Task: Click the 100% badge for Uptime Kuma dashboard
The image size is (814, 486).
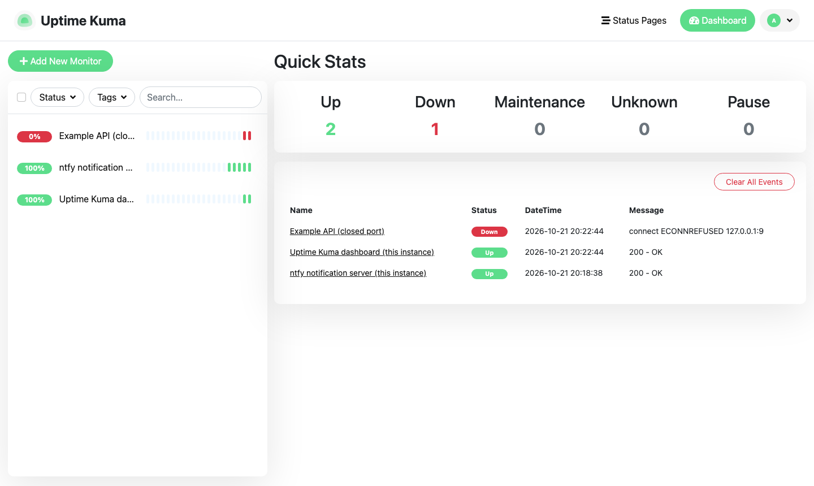Action: (x=34, y=199)
